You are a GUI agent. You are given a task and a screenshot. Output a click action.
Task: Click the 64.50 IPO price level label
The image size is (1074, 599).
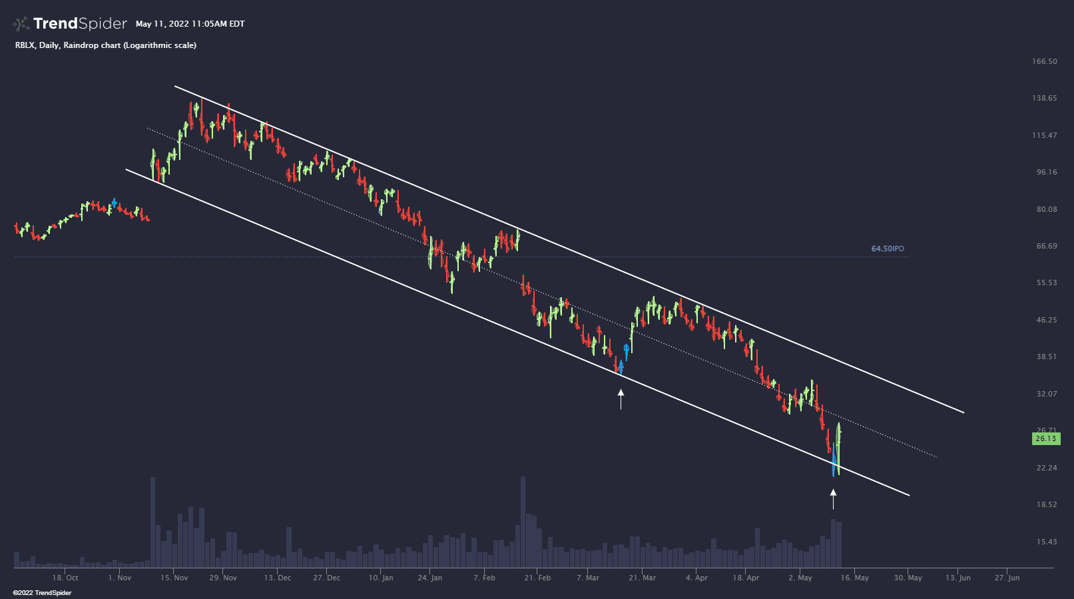(888, 249)
